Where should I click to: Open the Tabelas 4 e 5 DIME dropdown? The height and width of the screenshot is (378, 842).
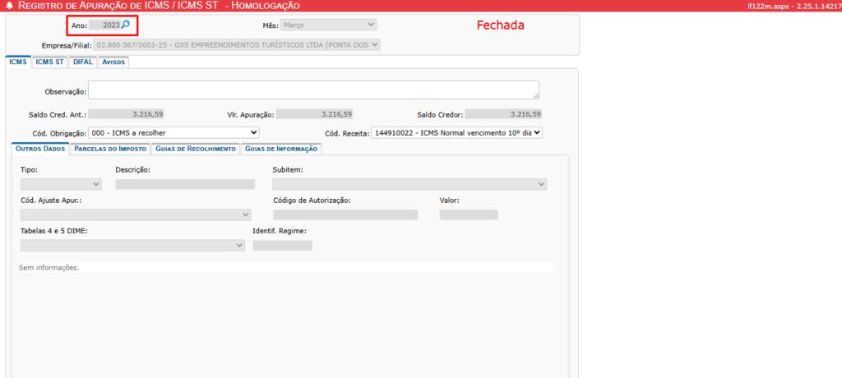pyautogui.click(x=132, y=245)
